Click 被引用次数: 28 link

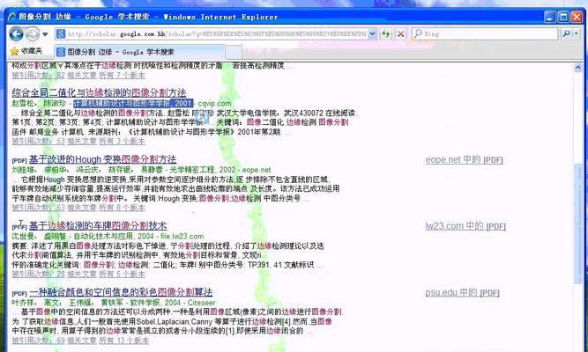38,274
